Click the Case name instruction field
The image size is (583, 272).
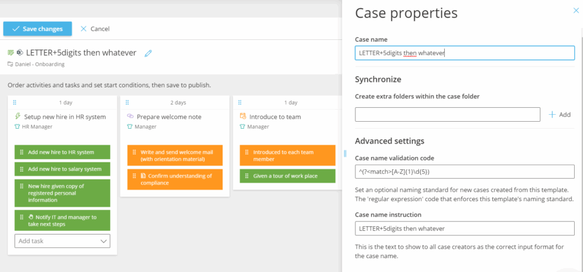pos(464,228)
